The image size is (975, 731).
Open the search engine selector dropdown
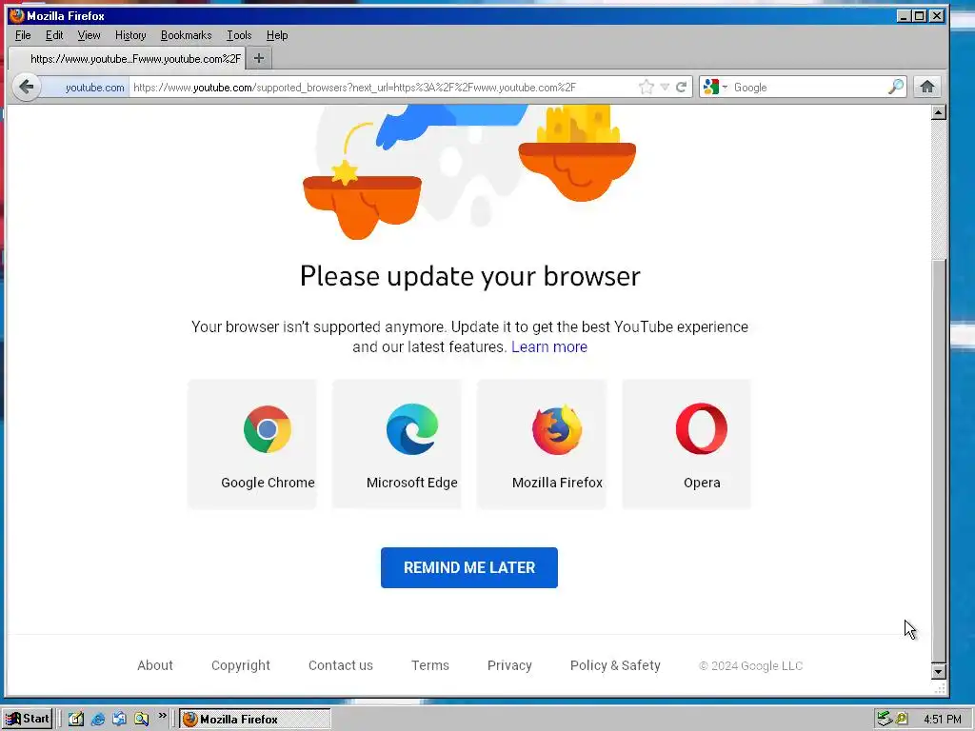pos(725,87)
